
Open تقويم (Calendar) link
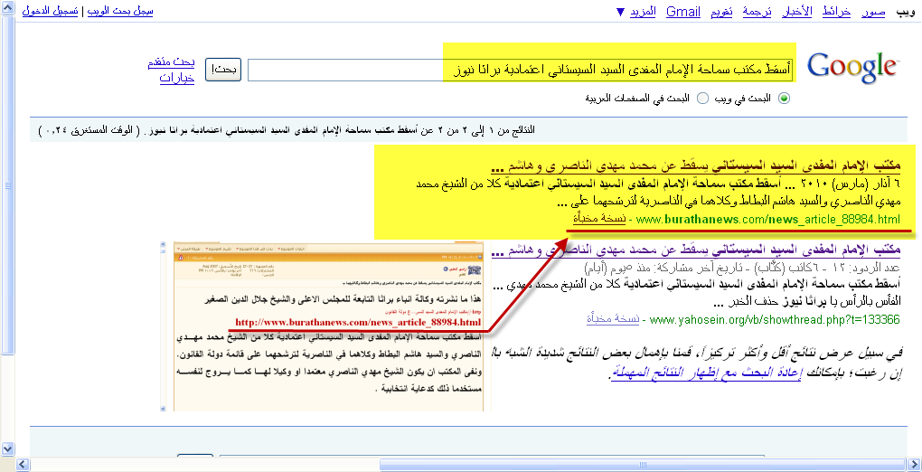tap(721, 12)
